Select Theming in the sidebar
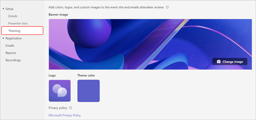256x120 pixels. pos(22,30)
